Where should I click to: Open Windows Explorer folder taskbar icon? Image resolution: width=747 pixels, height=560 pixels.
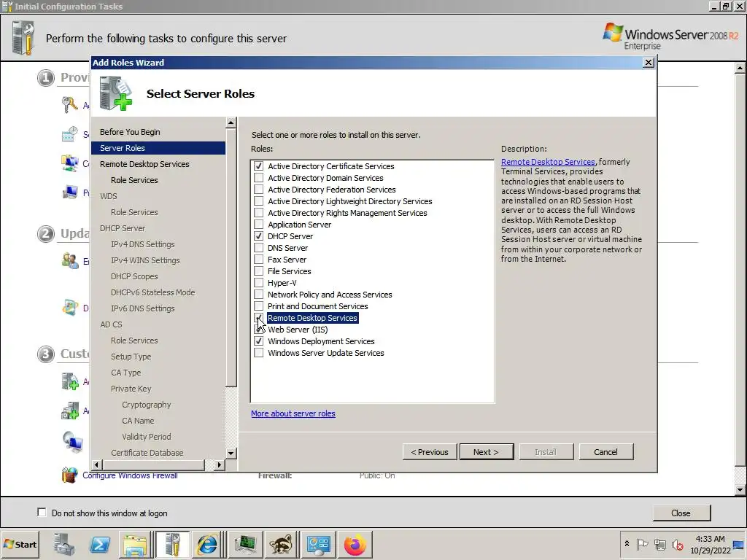pyautogui.click(x=135, y=544)
